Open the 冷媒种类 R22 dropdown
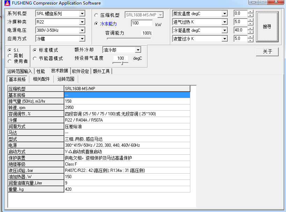 pyautogui.click(x=82, y=22)
